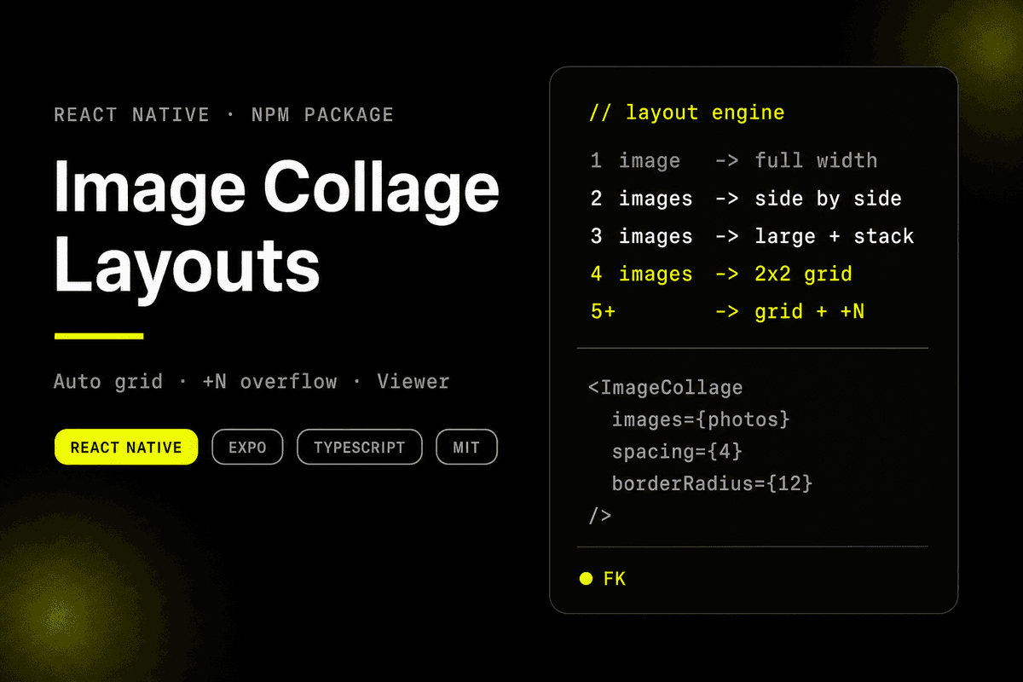
Task: Click the TYPESCRIPT badge
Action: coord(359,448)
